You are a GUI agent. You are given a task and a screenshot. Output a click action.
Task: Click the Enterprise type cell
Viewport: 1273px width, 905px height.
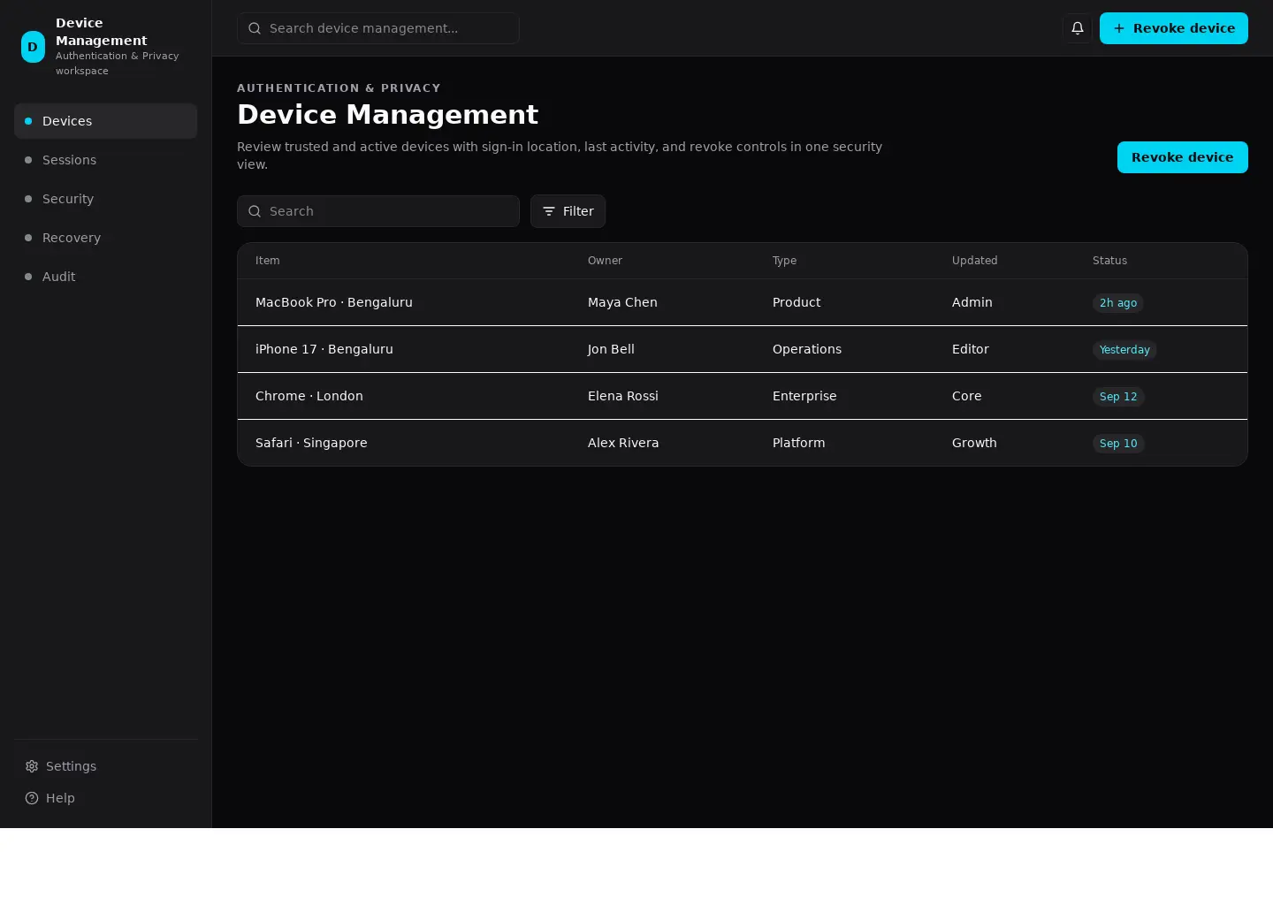click(804, 396)
